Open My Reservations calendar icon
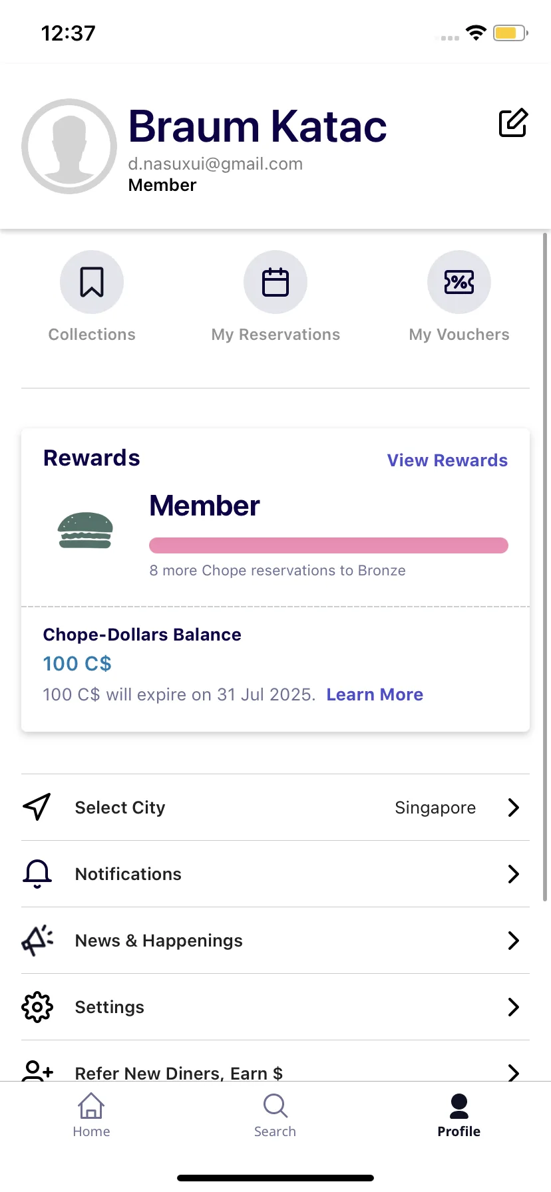Image resolution: width=551 pixels, height=1192 pixels. [x=275, y=282]
